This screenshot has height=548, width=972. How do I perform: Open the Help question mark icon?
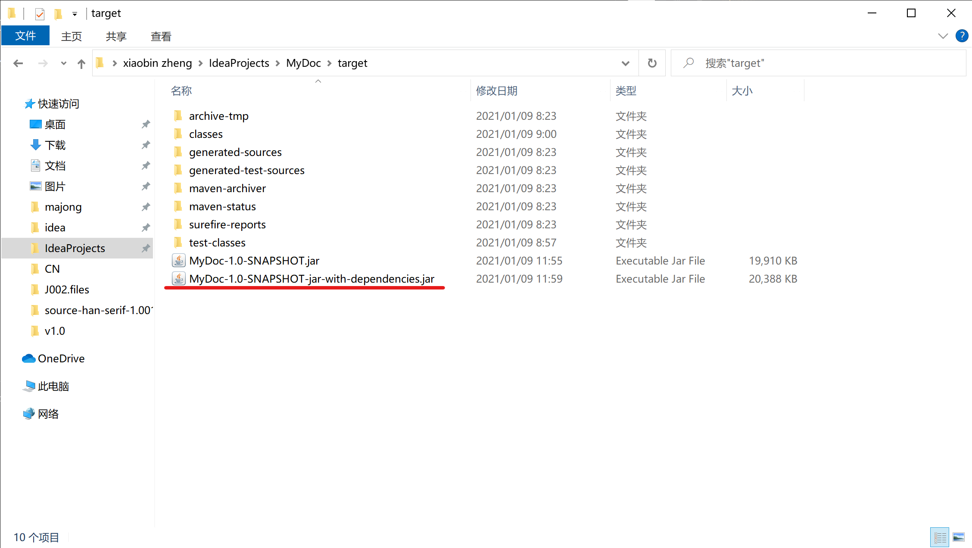[961, 36]
